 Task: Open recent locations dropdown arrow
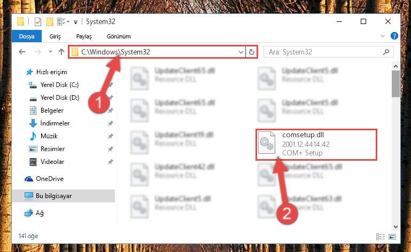50,52
